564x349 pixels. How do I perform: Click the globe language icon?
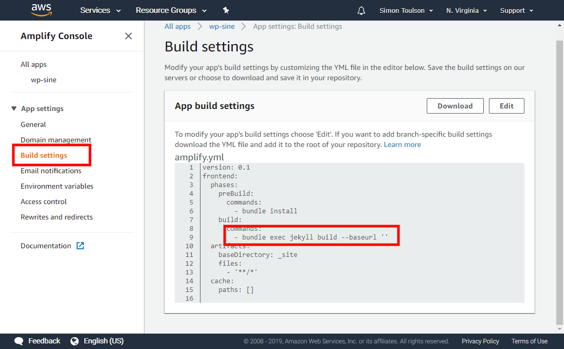[x=75, y=341]
